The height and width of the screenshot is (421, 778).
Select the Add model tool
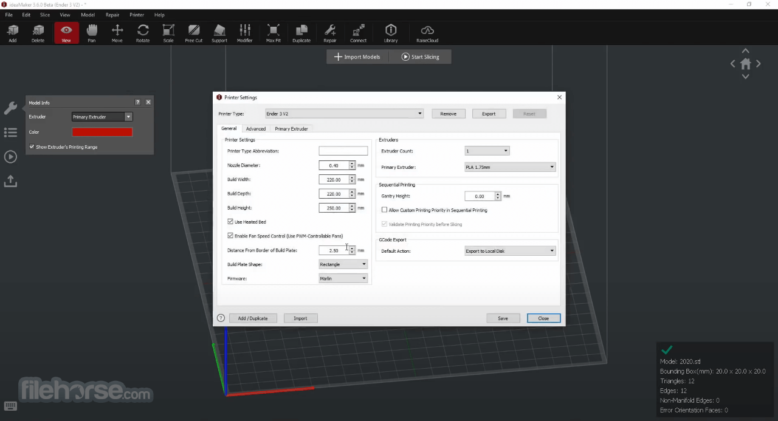(x=12, y=33)
